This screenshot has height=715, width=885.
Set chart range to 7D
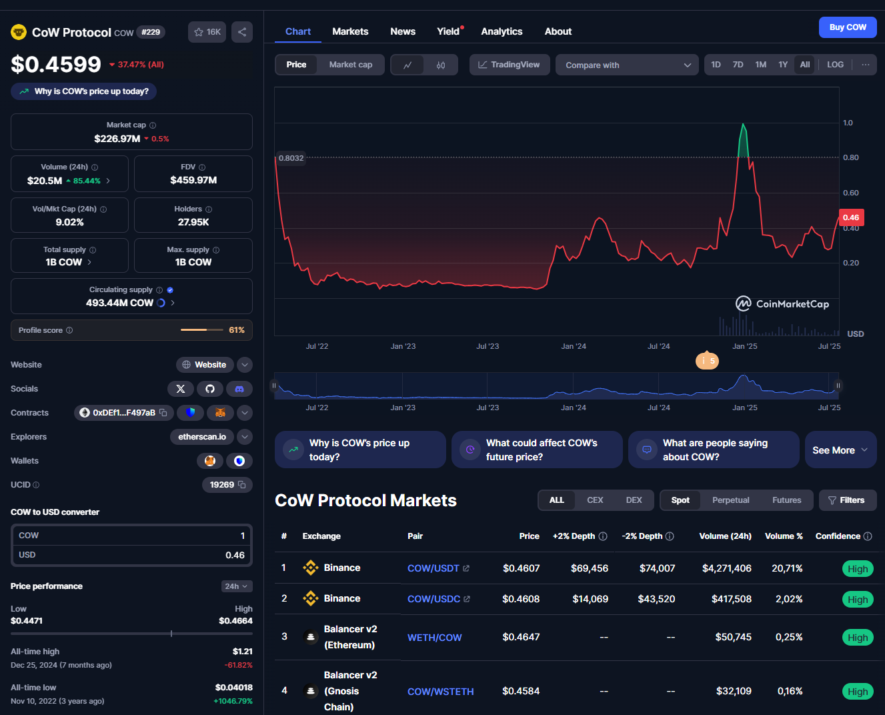coord(738,65)
